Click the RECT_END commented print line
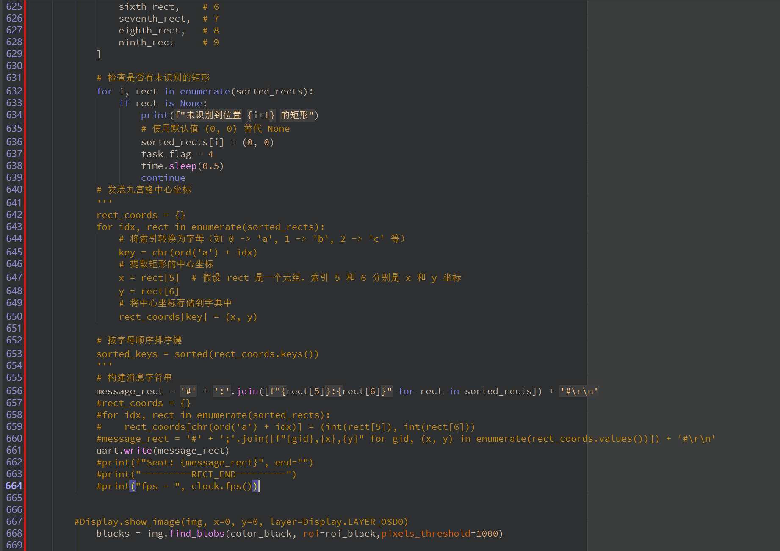Image resolution: width=780 pixels, height=551 pixels. [x=196, y=474]
